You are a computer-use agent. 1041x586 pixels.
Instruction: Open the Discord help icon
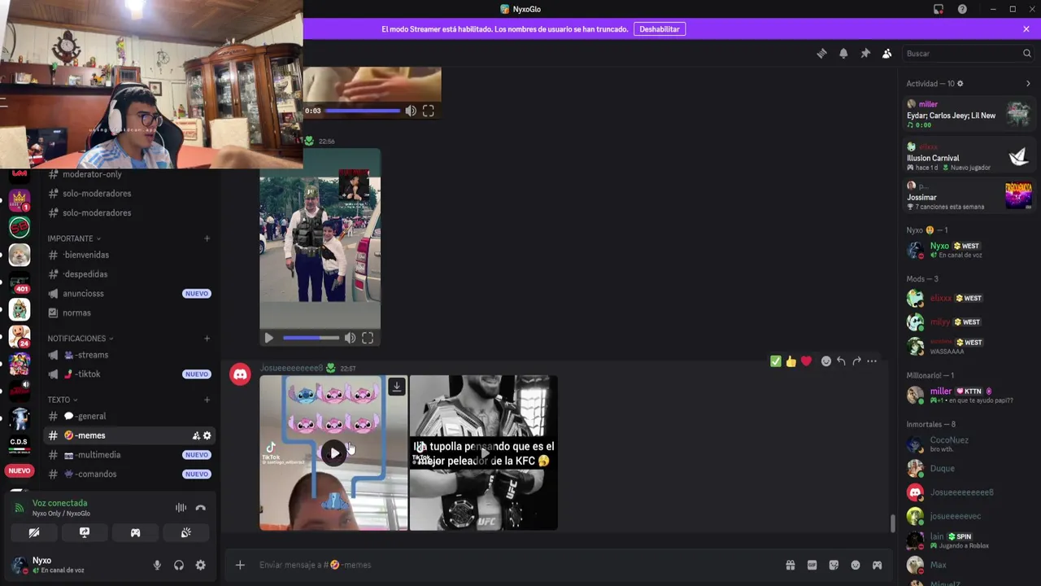coord(962,9)
